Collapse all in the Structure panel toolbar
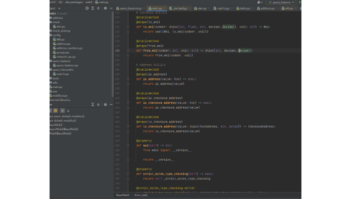The image size is (351, 199). click(98, 105)
